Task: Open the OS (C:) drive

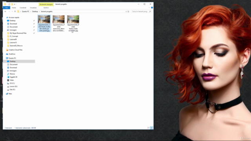Action: 12,83
